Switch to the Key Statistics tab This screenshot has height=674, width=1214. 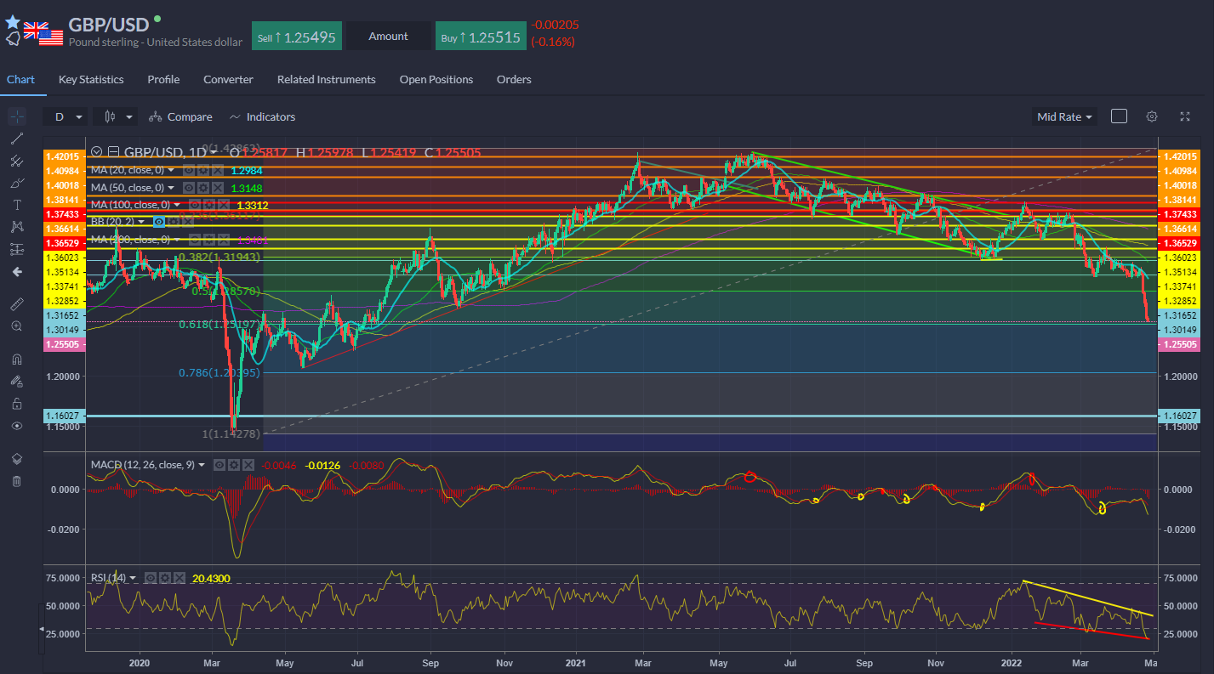(91, 79)
